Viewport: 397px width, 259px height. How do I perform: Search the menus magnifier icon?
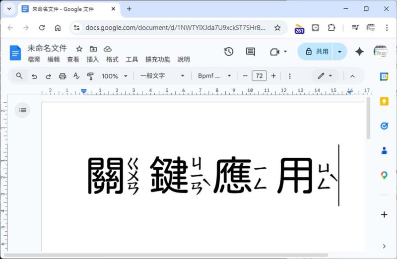[19, 76]
